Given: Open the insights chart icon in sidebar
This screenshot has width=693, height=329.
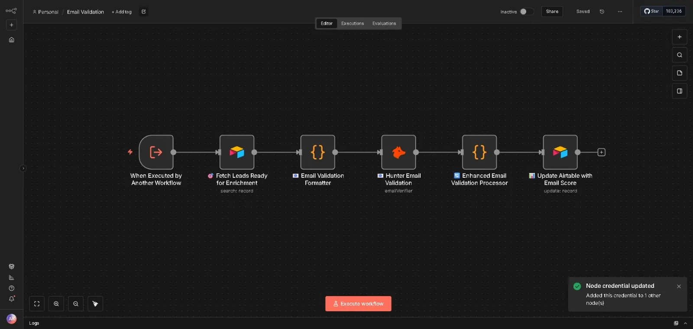Looking at the screenshot, I should tap(12, 277).
